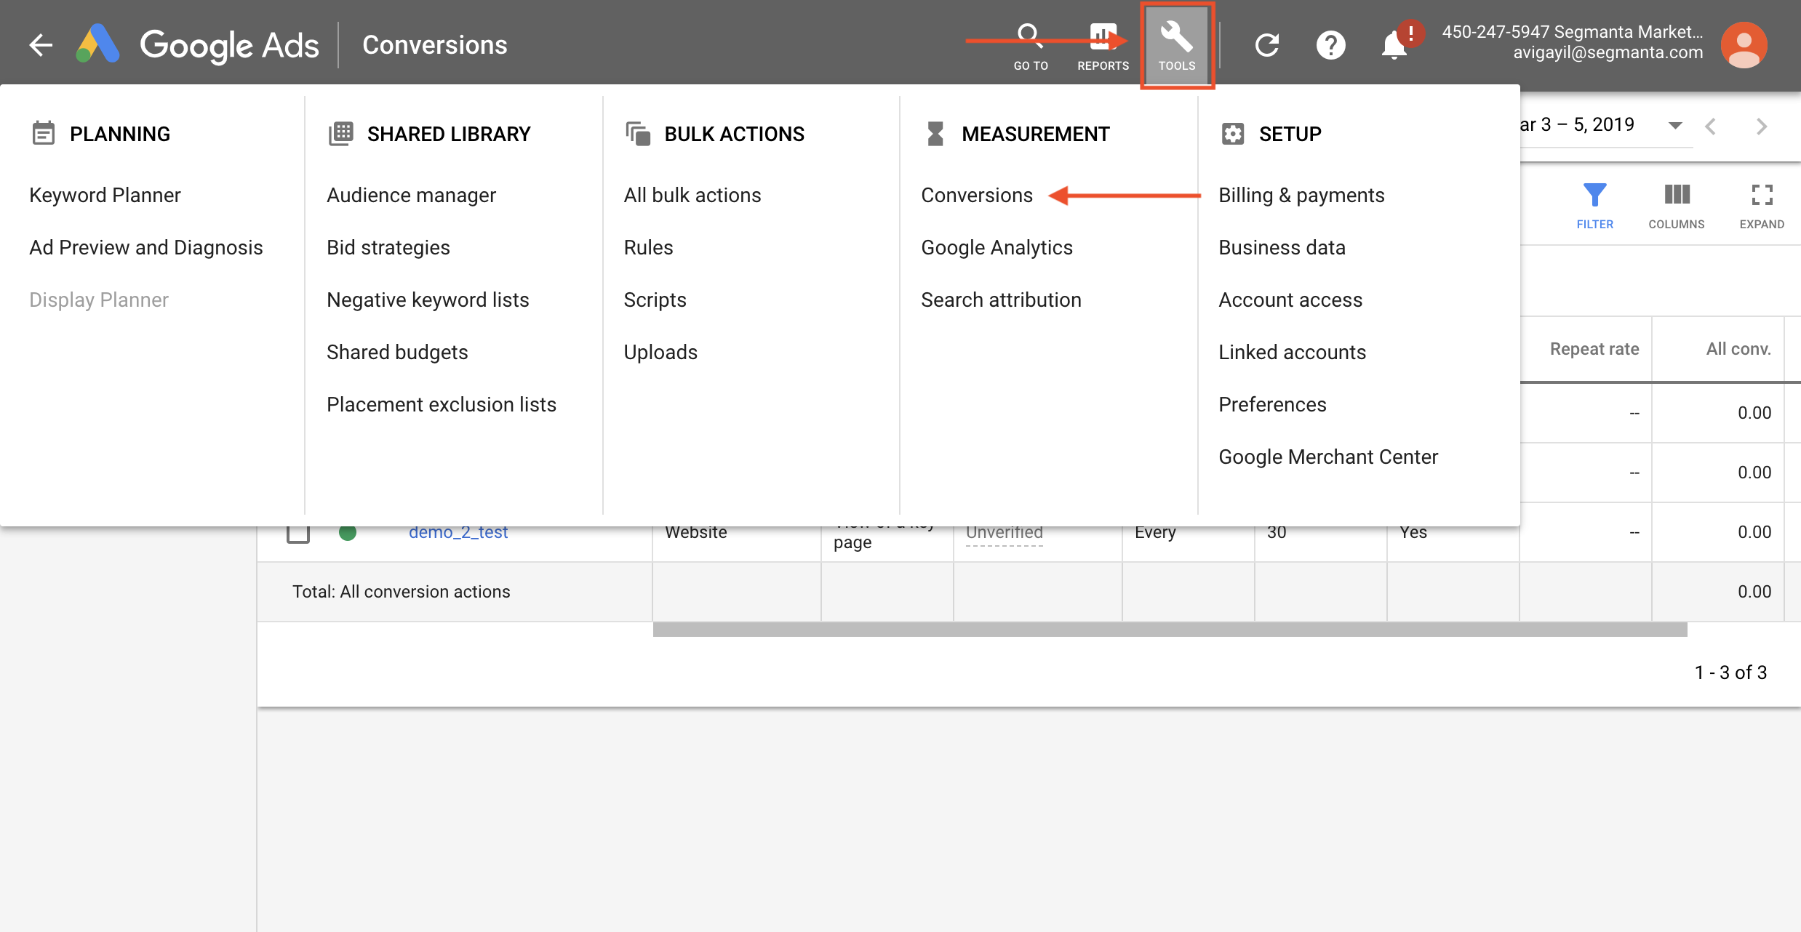
Task: Open the Reports icon
Action: (1103, 47)
